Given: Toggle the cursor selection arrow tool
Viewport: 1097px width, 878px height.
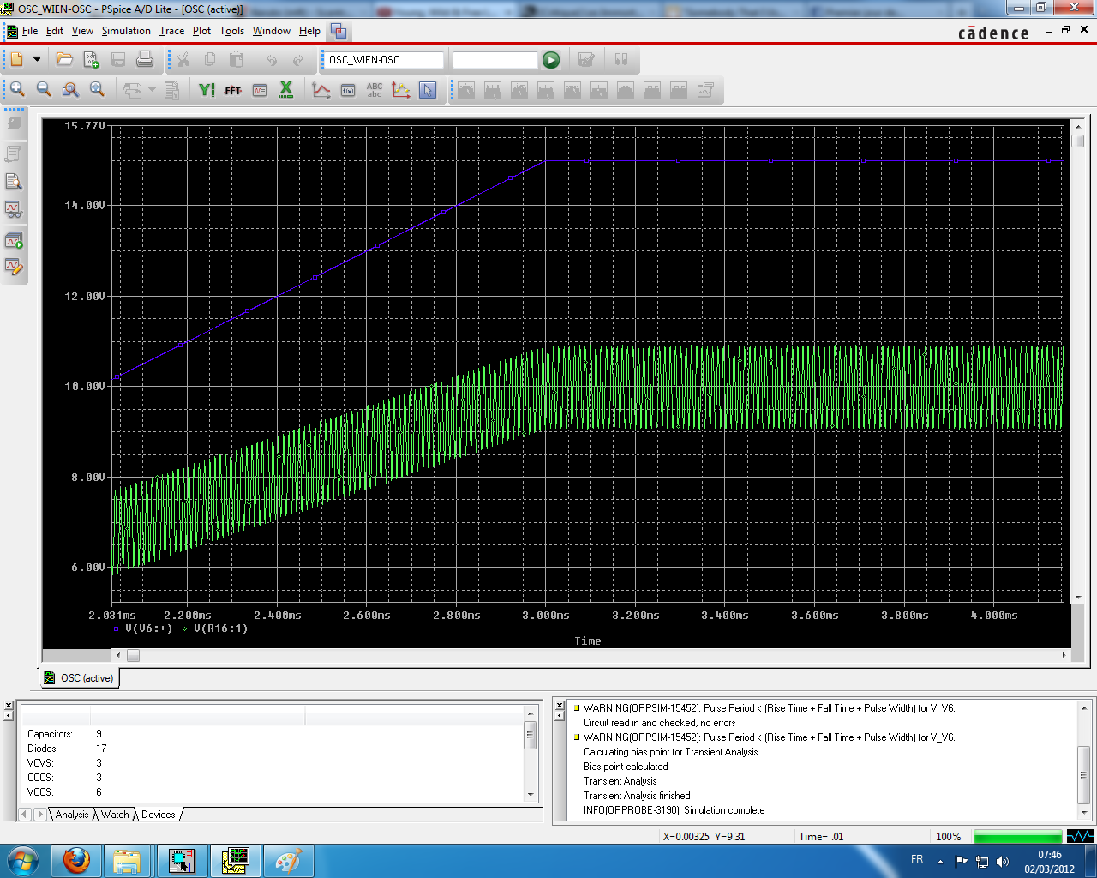Looking at the screenshot, I should coord(428,90).
